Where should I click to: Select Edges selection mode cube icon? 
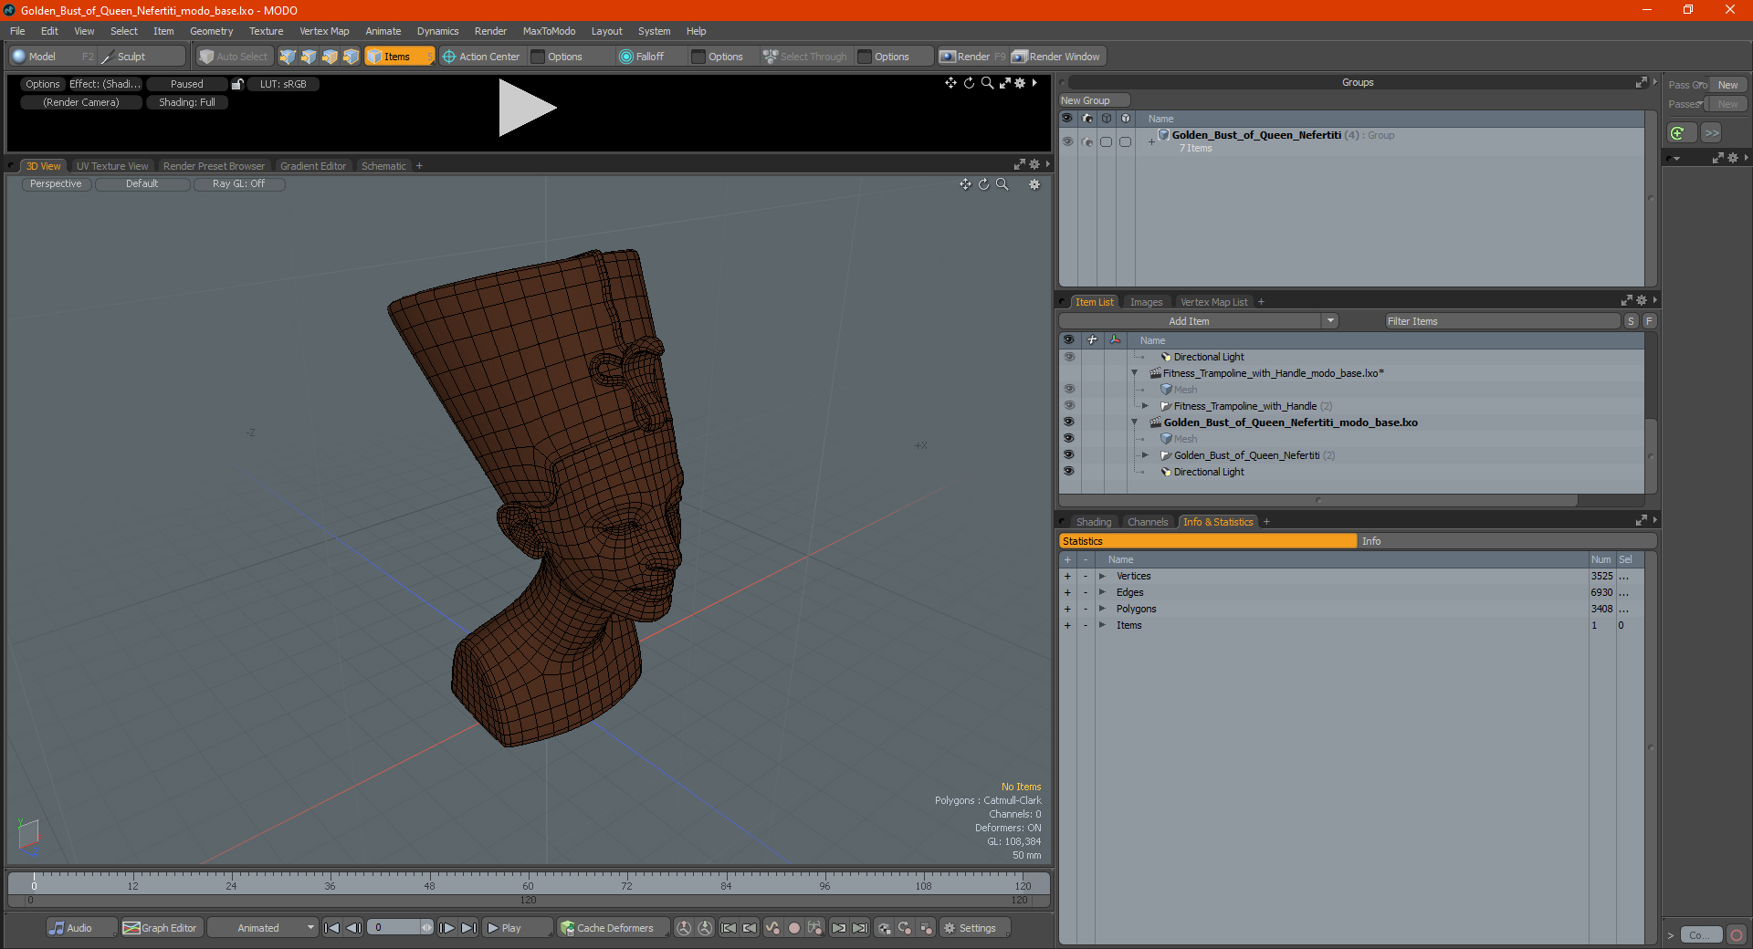(x=309, y=57)
